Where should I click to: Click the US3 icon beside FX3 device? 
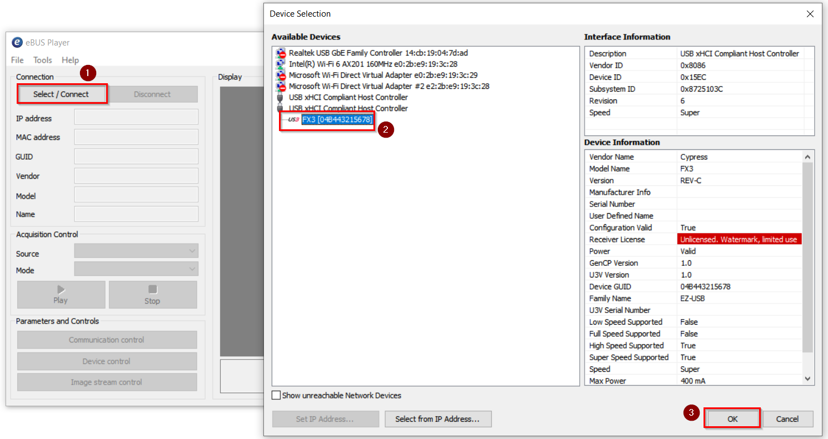pos(293,119)
